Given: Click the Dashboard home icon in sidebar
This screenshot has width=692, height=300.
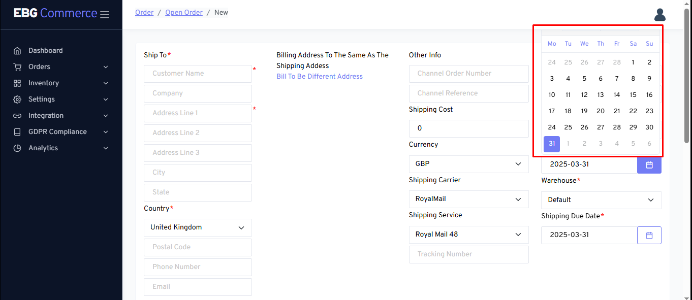Looking at the screenshot, I should 17,51.
